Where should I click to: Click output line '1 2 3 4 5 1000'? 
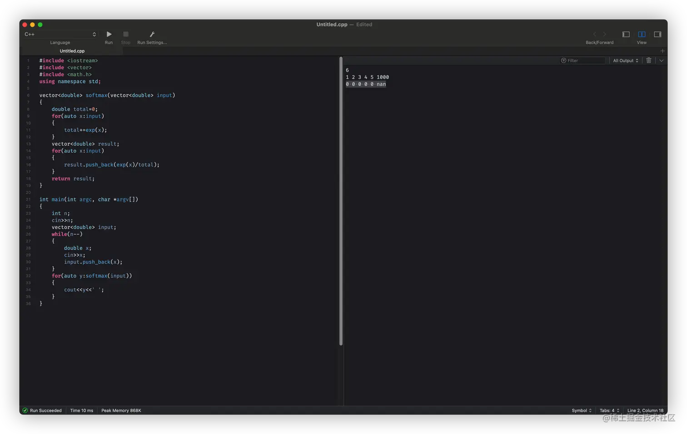[x=367, y=77]
